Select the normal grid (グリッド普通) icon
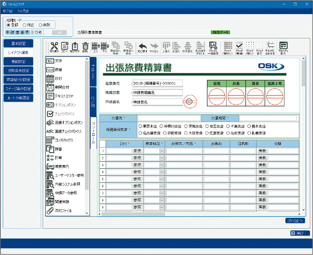The image size is (313, 255). 239,48
